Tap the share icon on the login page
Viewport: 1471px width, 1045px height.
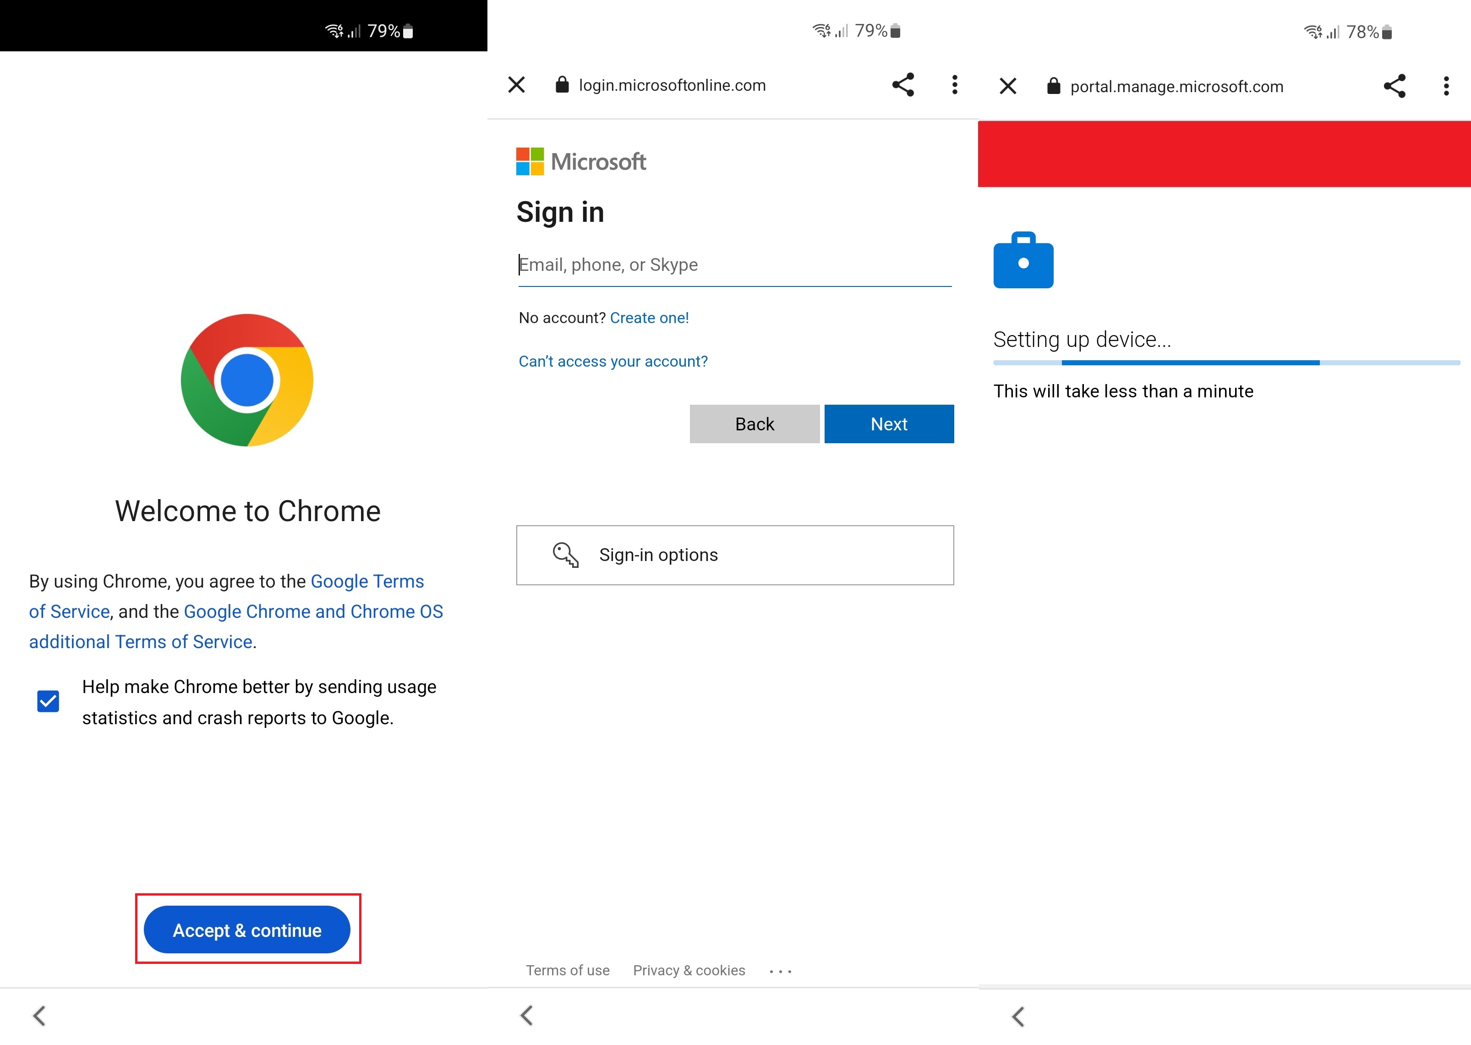click(903, 84)
